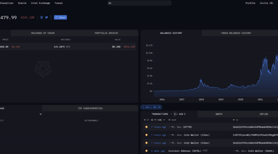Select the Balances History tab
278x154 pixels.
171,33
